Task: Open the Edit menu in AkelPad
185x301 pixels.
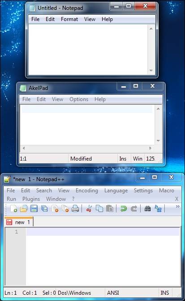Action: point(41,99)
